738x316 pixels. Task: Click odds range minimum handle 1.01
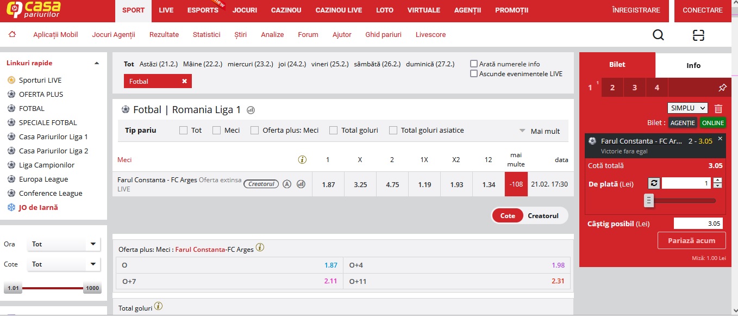point(13,288)
